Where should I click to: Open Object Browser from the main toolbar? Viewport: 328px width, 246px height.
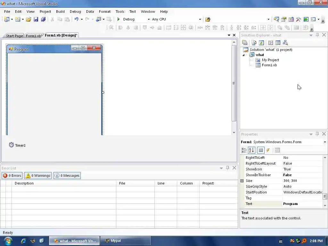(291, 19)
